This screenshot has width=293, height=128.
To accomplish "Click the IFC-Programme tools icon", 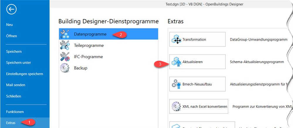I will 65,57.
